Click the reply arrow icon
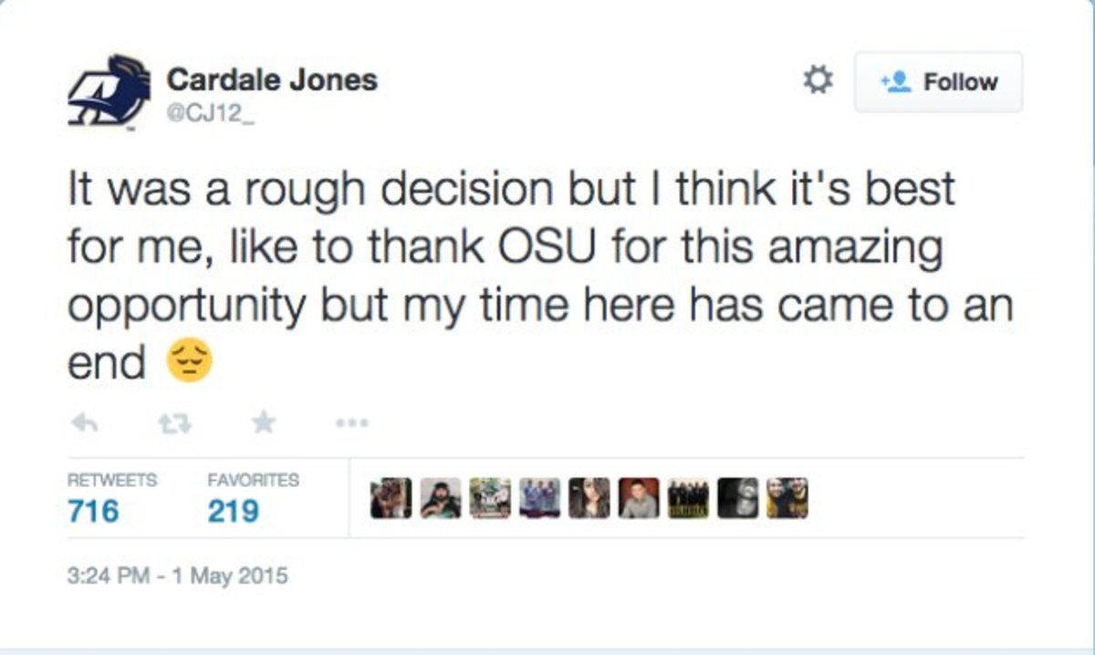Viewport: 1095px width, 655px height. coord(85,421)
